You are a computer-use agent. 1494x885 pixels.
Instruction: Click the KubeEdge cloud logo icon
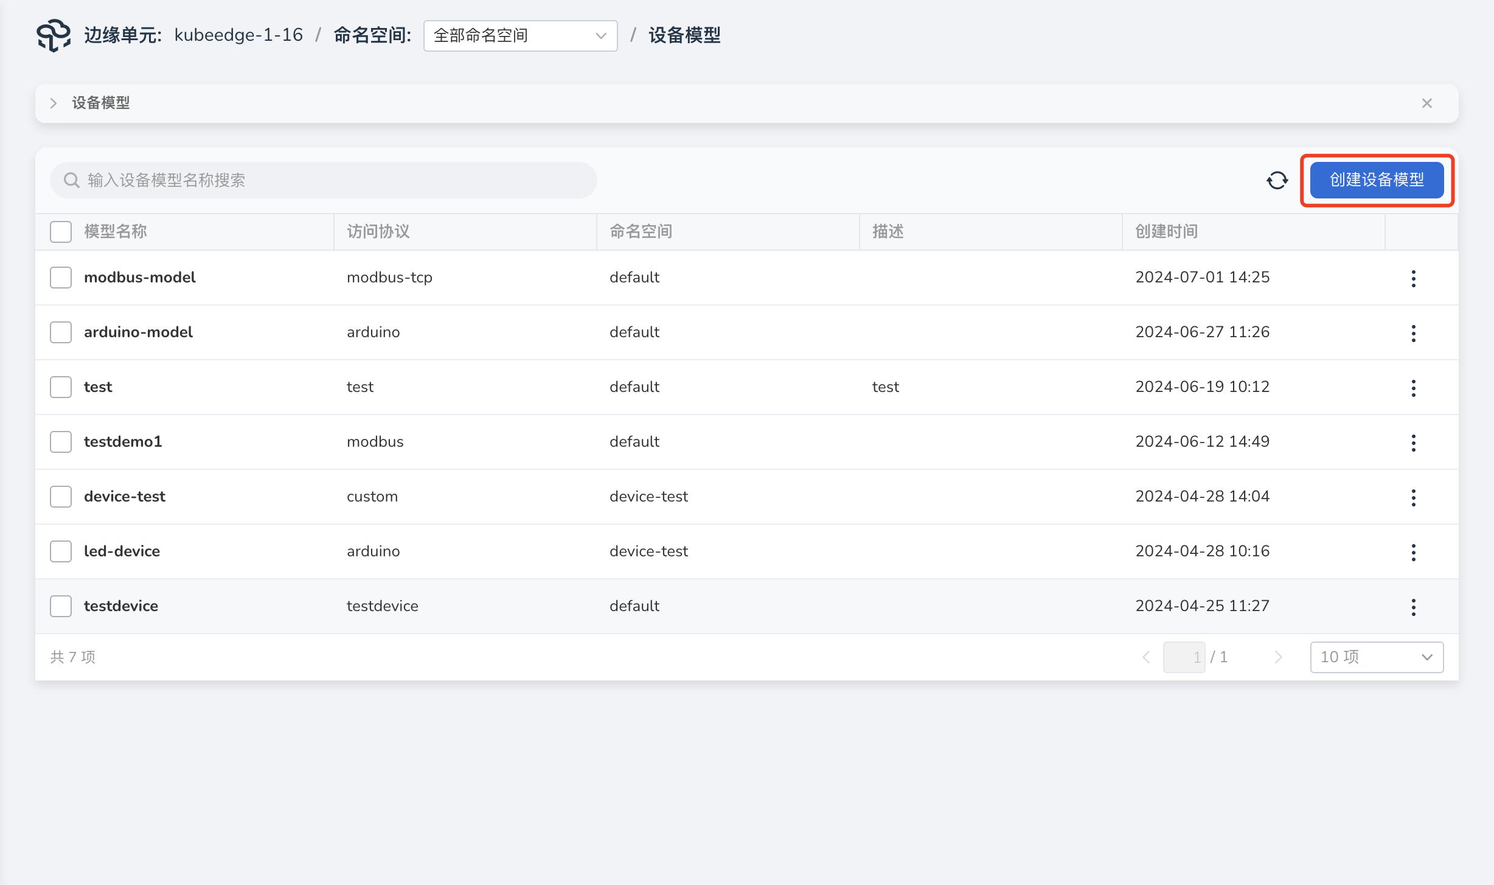coord(54,35)
